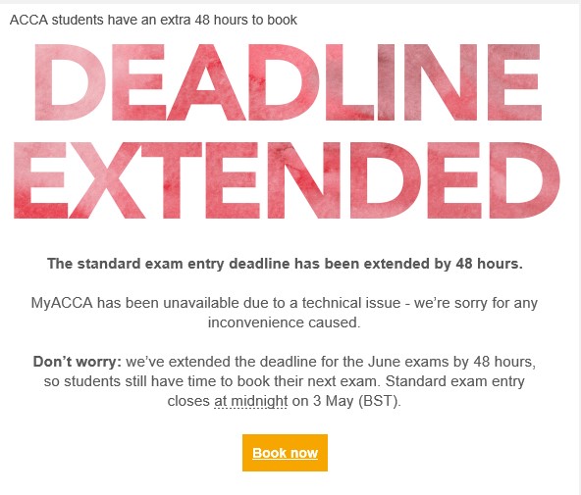The height and width of the screenshot is (495, 581).
Task: Click the 'inconvenience caused.' line
Action: click(x=285, y=322)
